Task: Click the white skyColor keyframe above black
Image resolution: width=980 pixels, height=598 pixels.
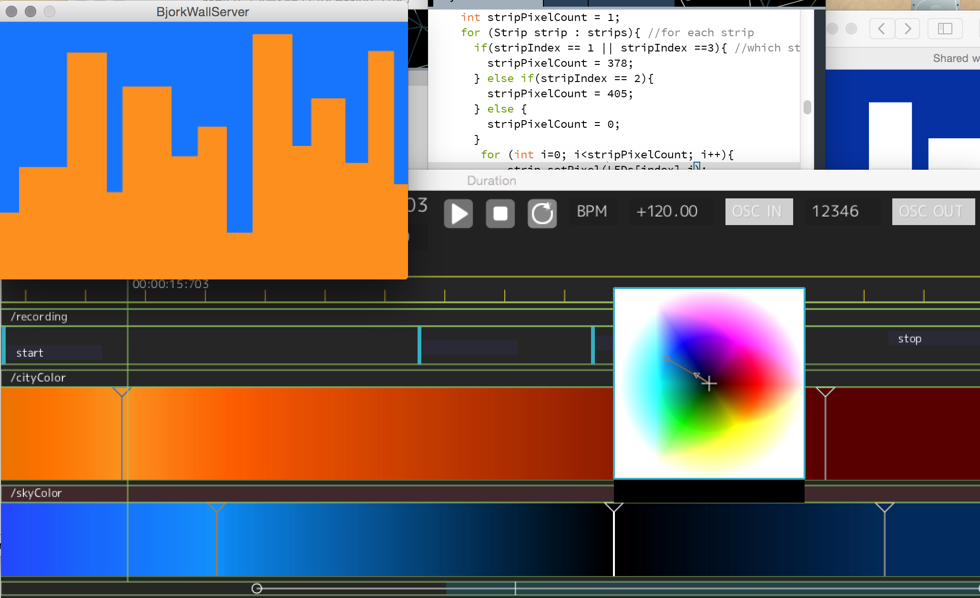Action: [x=613, y=507]
